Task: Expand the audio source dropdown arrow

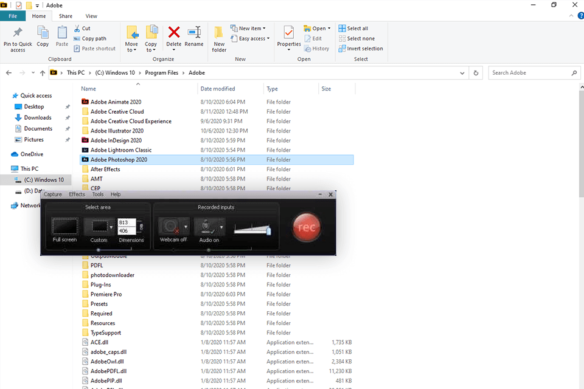Action: 221,227
